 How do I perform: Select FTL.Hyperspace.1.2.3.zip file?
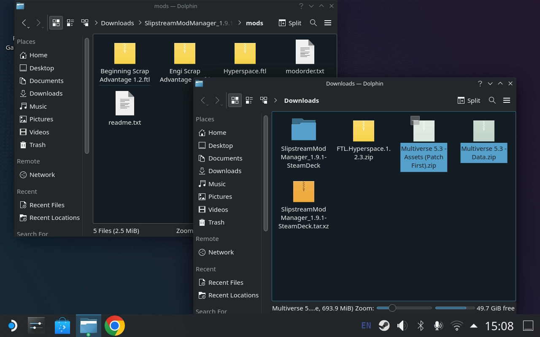click(x=364, y=140)
